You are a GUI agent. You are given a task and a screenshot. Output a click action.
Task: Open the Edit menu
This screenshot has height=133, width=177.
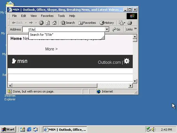24,16
